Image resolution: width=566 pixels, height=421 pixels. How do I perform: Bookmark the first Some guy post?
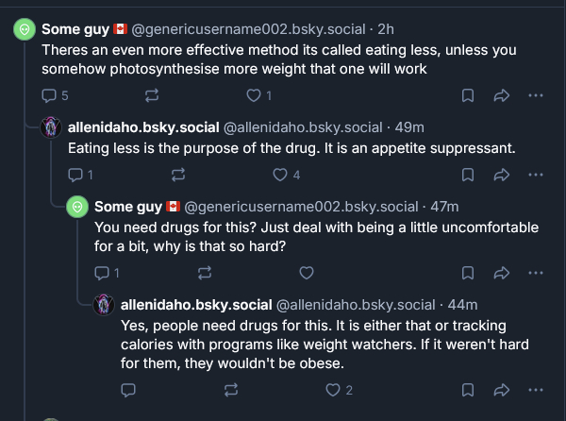[468, 95]
